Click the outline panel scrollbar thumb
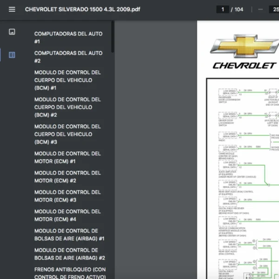This screenshot has width=279, height=279. [113, 37]
